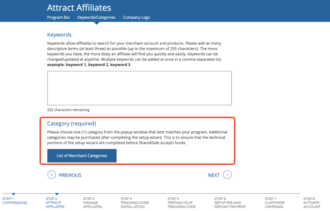Click the Attract Affiliates page heading
The image size is (330, 211).
point(79,8)
